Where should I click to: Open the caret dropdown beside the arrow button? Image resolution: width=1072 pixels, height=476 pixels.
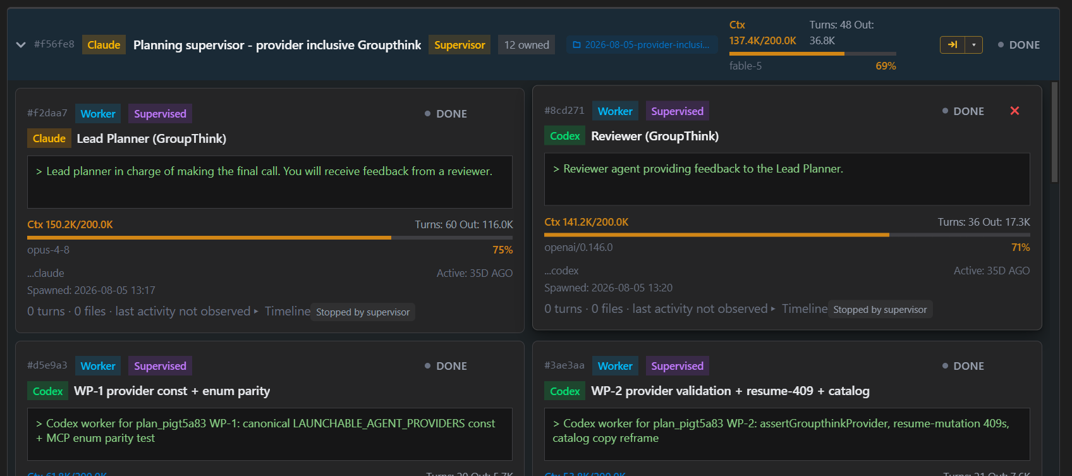[973, 45]
